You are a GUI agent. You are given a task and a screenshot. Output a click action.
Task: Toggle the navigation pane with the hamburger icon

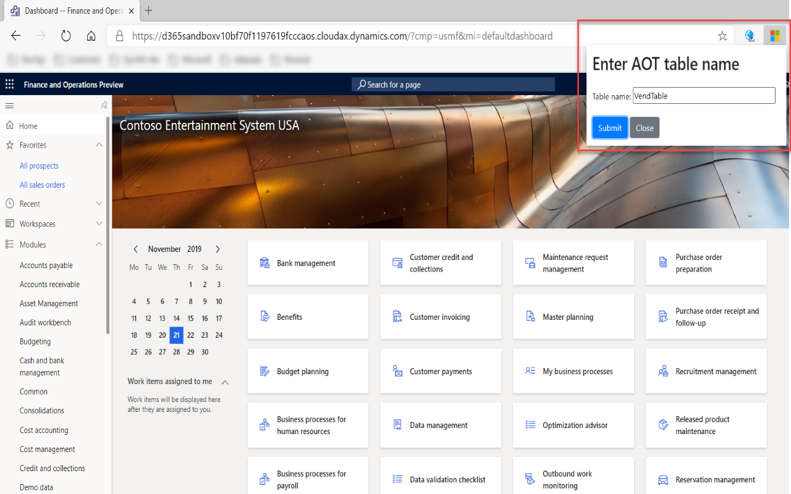(x=9, y=106)
